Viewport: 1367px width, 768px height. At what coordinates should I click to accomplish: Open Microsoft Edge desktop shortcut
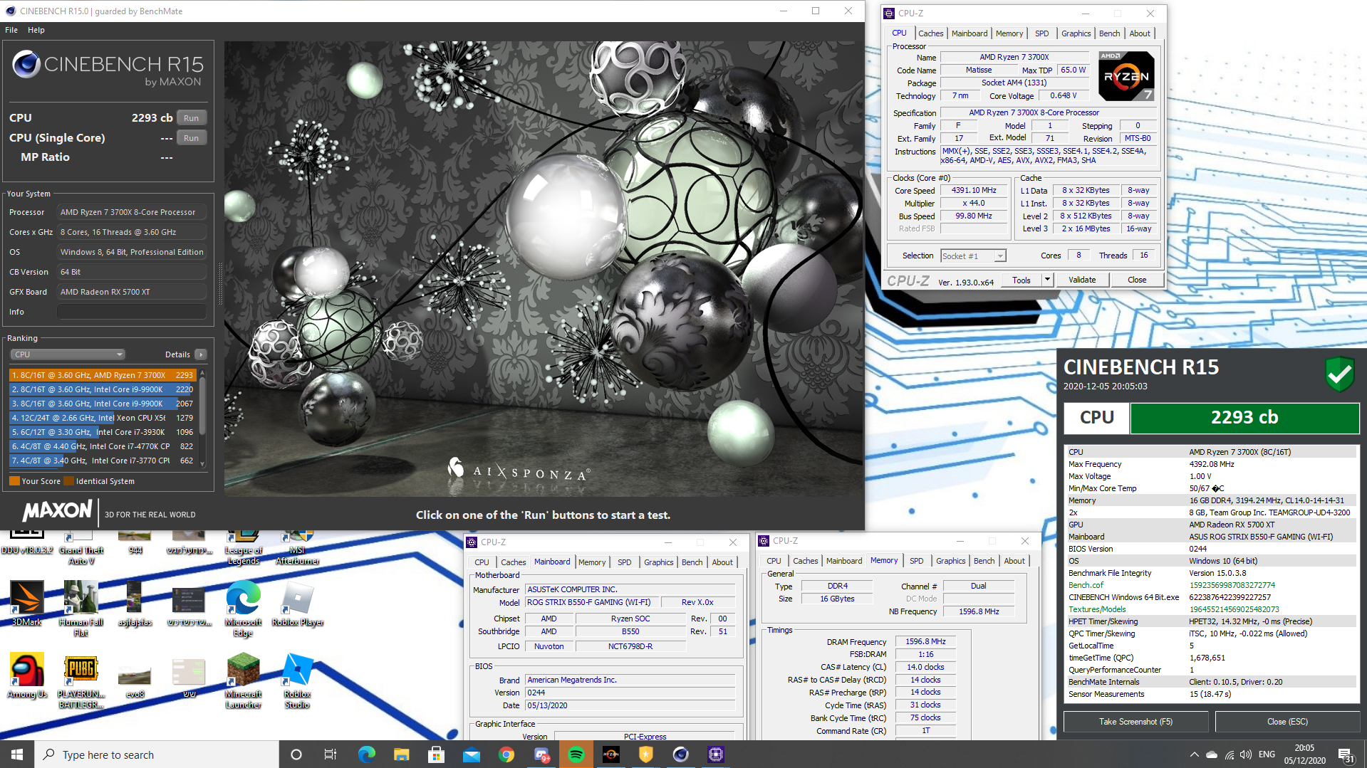tap(243, 609)
